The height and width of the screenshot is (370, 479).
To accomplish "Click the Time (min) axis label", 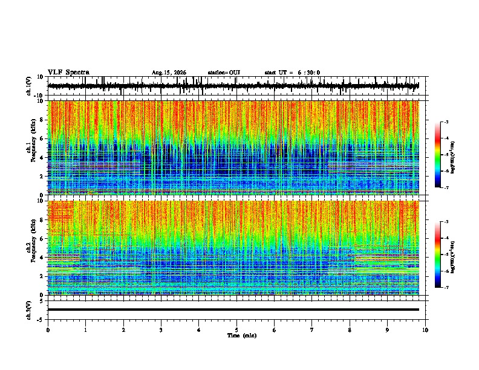I will pos(242,336).
